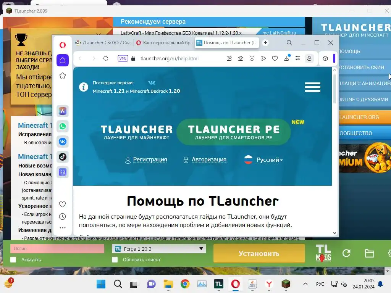This screenshot has width=391, height=293.
Task: Open Yandex browser from the taskbar
Action: click(x=269, y=284)
